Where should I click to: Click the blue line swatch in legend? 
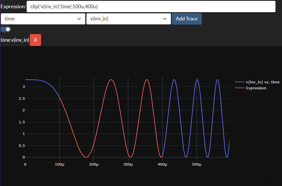(239, 82)
